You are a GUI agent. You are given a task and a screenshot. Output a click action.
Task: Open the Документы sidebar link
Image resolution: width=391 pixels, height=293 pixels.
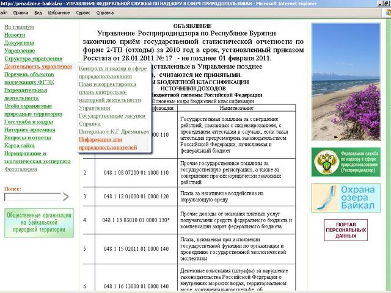pyautogui.click(x=19, y=43)
